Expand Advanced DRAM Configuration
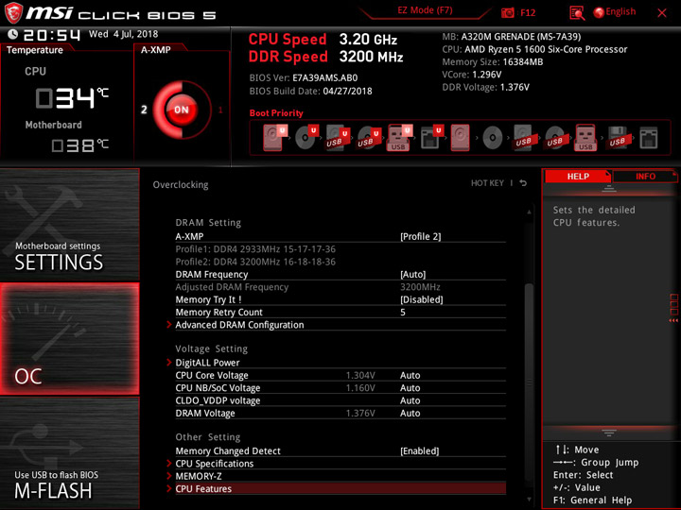The height and width of the screenshot is (510, 681). pos(239,325)
